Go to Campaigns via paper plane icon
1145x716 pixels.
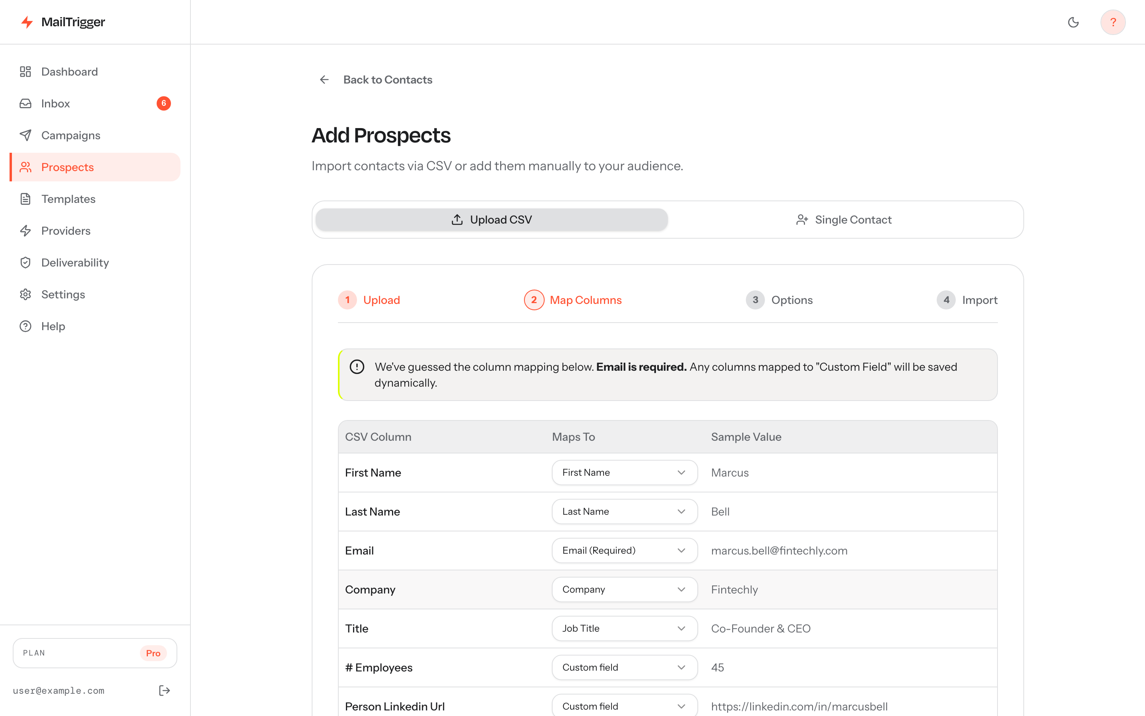click(25, 135)
